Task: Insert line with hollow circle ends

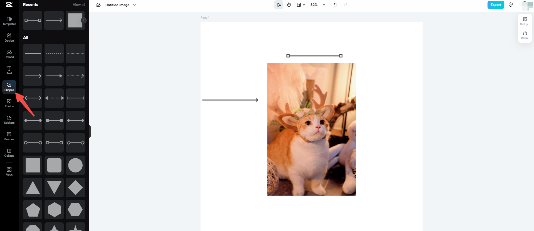Action: [x=33, y=143]
